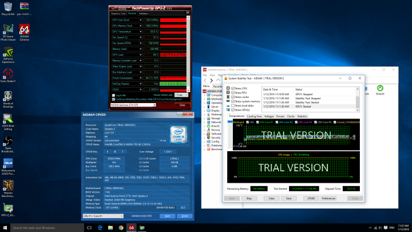412x232 pixels.
Task: Open GPU Load sensor dropdown
Action: [x=141, y=55]
